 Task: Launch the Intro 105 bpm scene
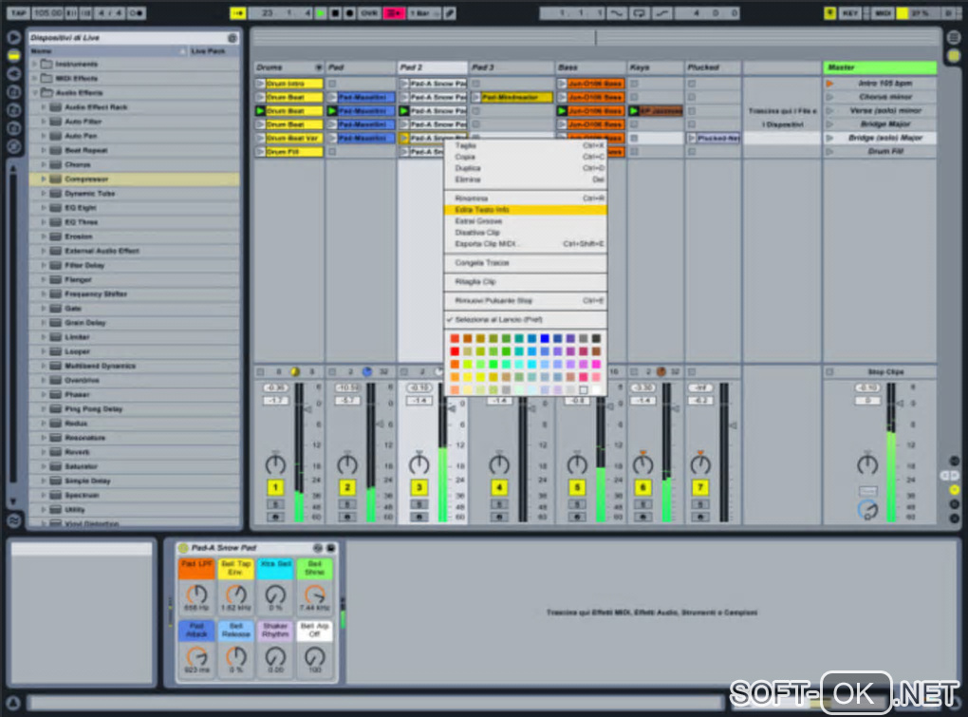pyautogui.click(x=829, y=84)
